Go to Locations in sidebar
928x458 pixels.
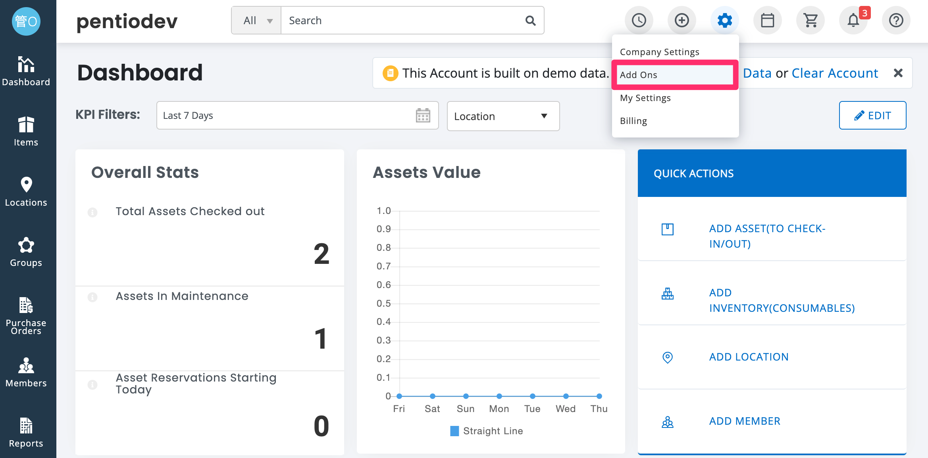coord(26,192)
